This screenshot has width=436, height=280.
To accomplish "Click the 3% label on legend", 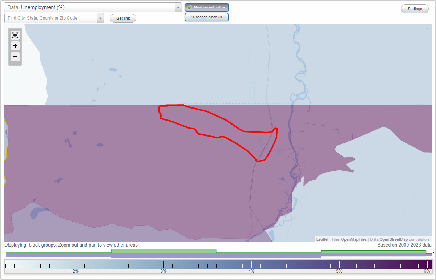I will tap(163, 271).
